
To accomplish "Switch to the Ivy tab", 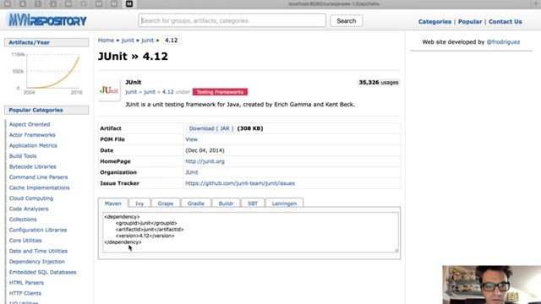I will (139, 204).
